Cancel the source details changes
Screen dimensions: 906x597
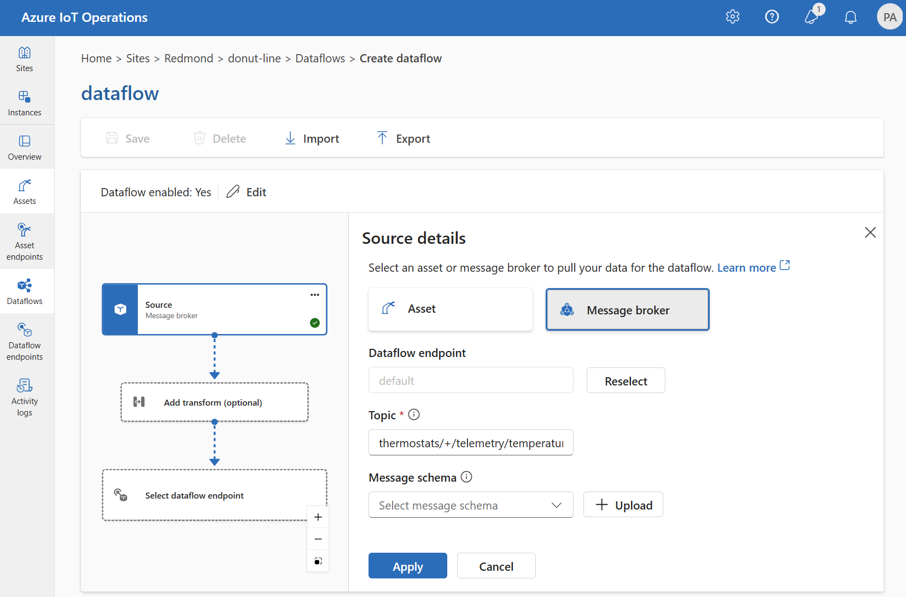496,566
